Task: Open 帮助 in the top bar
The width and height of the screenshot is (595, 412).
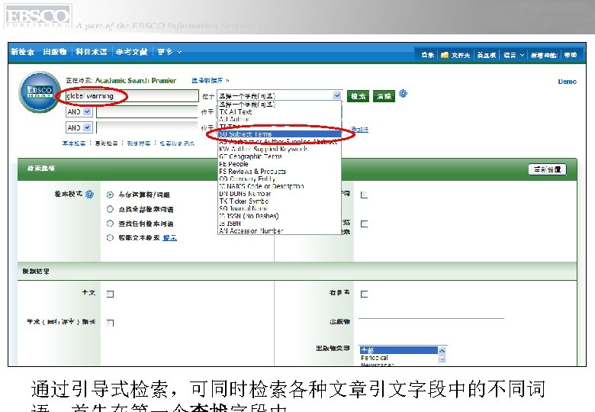Action: click(x=571, y=56)
